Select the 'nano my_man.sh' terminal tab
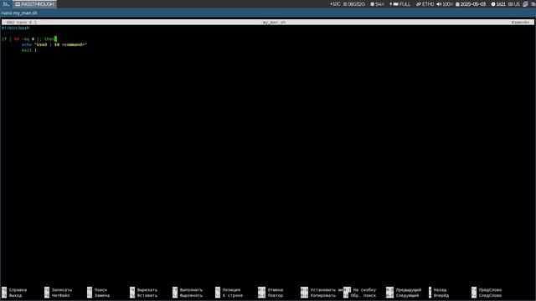Screen dimensions: 536x301 [x=19, y=13]
